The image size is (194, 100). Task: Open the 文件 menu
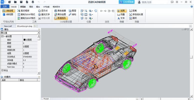point(5,6)
